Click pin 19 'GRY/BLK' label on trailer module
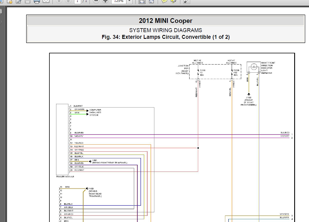This screenshot has height=222, width=309. 79,167
